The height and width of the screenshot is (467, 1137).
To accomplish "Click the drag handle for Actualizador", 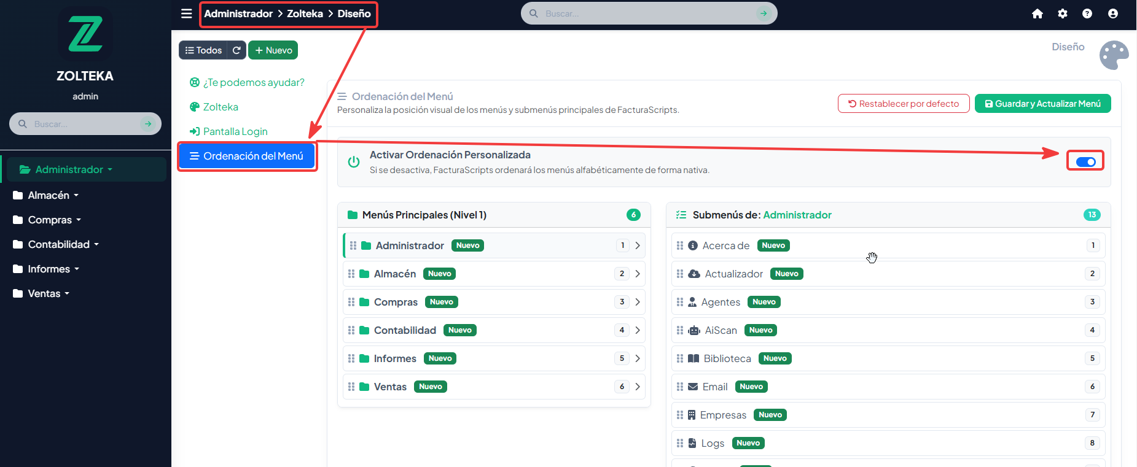I will point(680,274).
